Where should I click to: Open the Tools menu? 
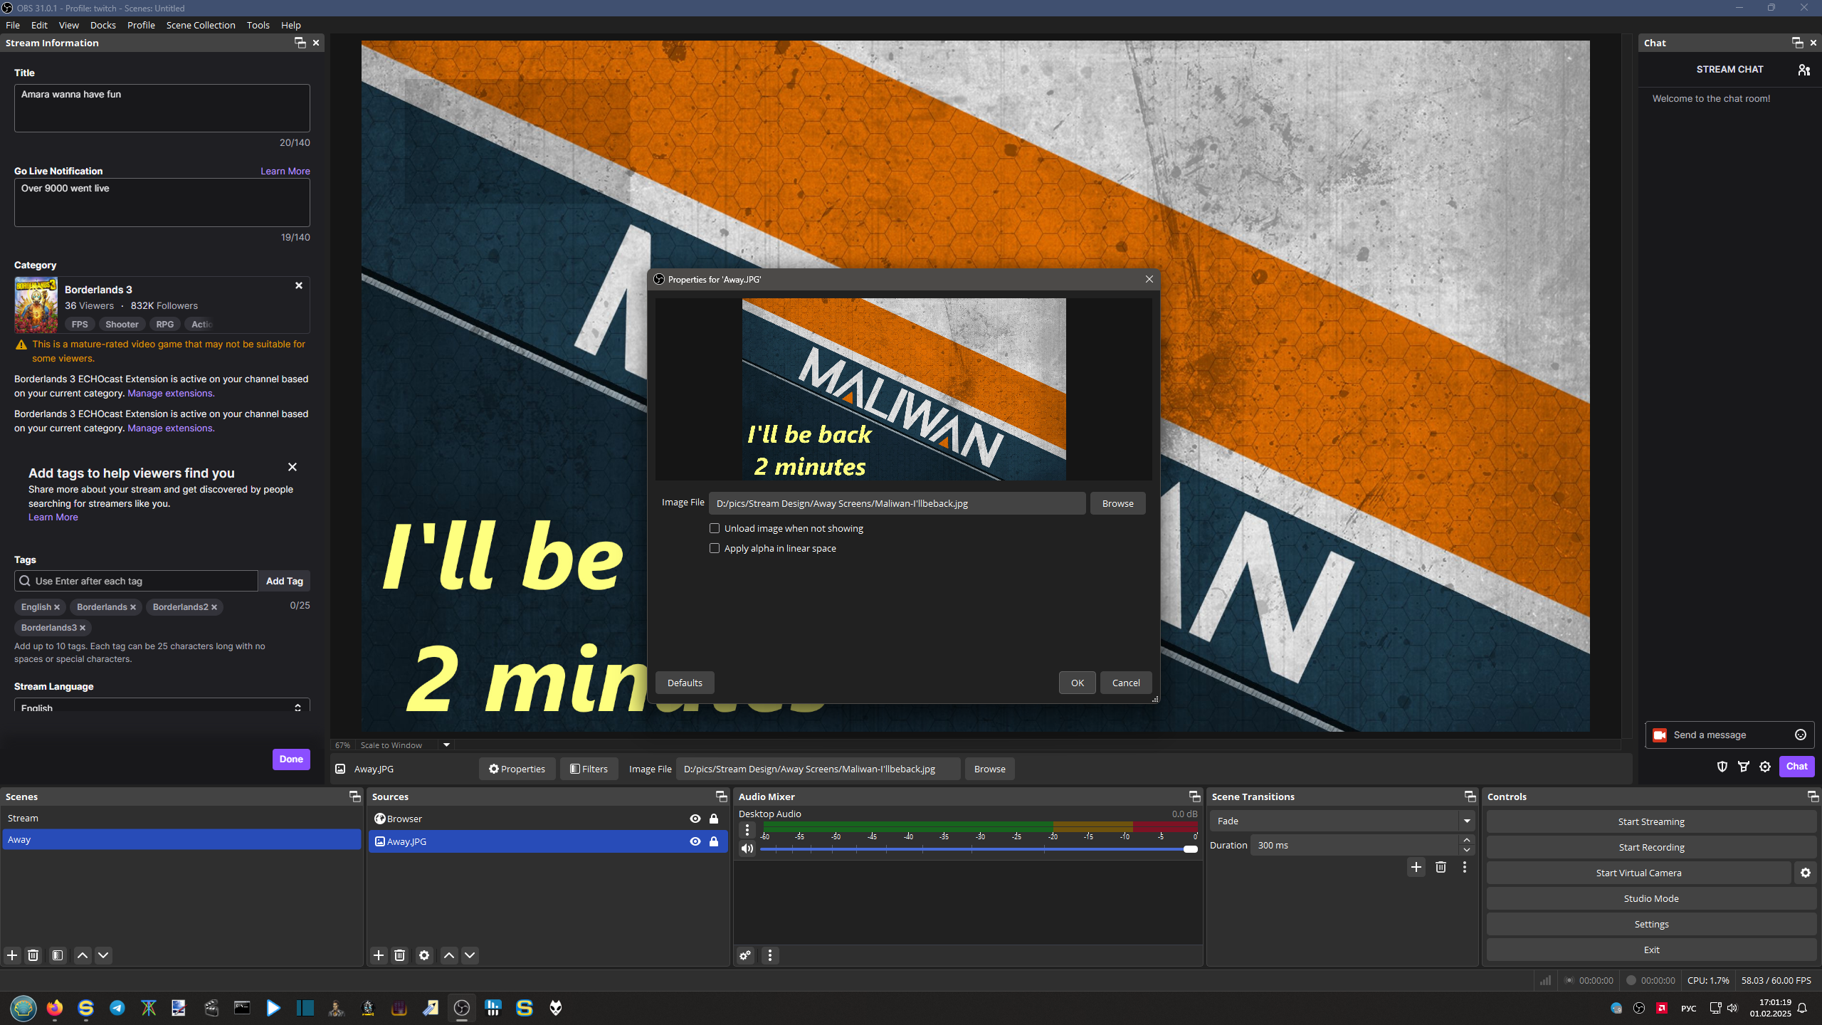258,25
